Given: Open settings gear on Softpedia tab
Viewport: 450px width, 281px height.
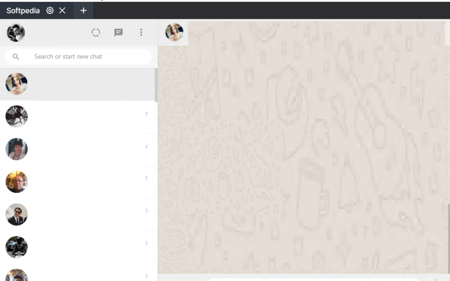Looking at the screenshot, I should coord(50,11).
